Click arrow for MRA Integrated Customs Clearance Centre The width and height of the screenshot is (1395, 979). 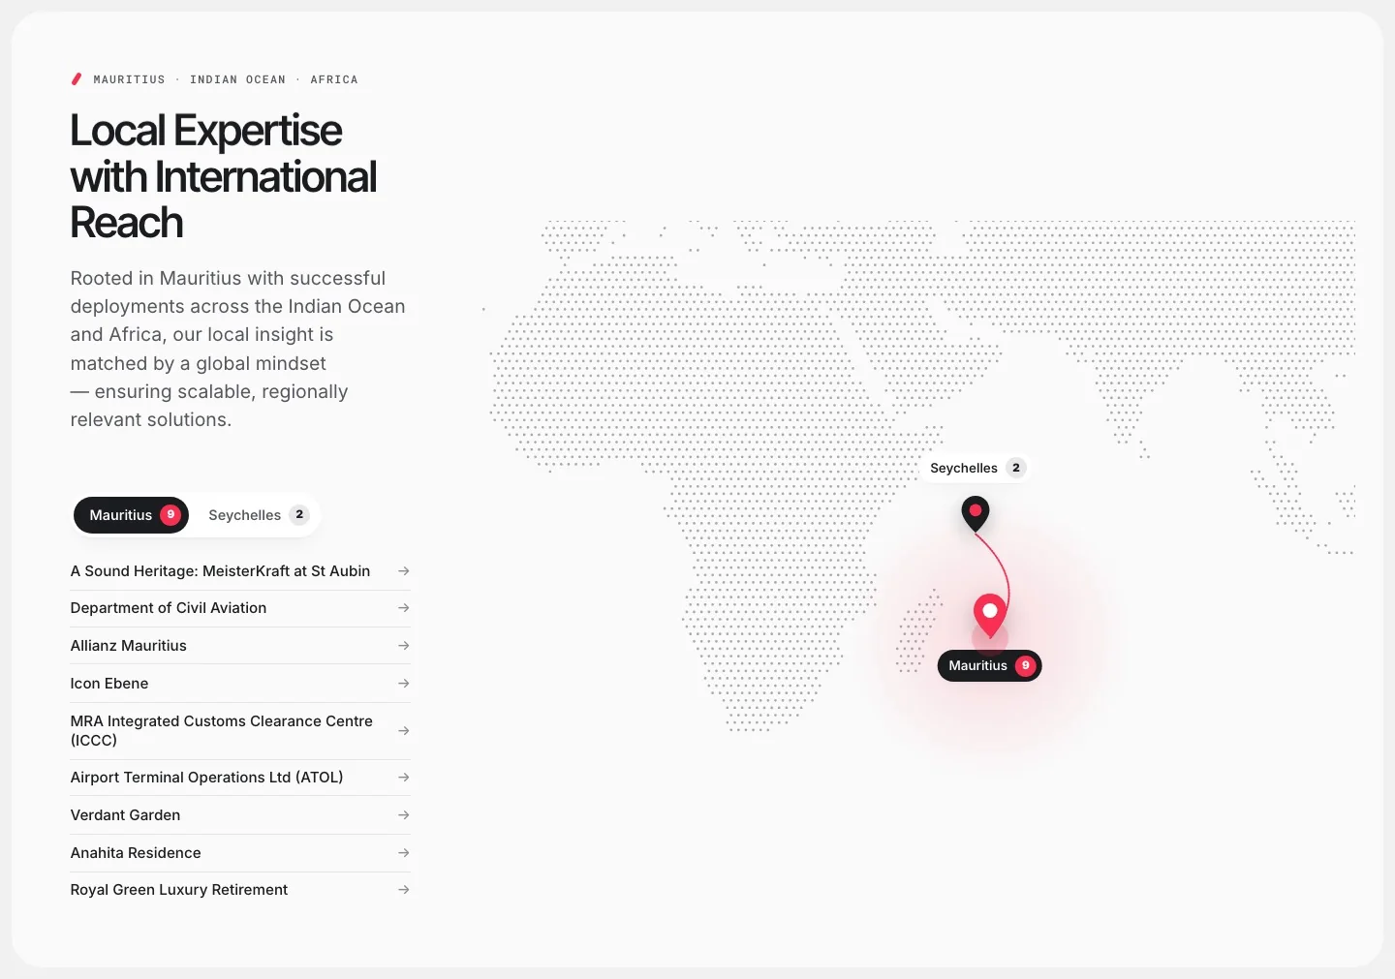click(404, 731)
